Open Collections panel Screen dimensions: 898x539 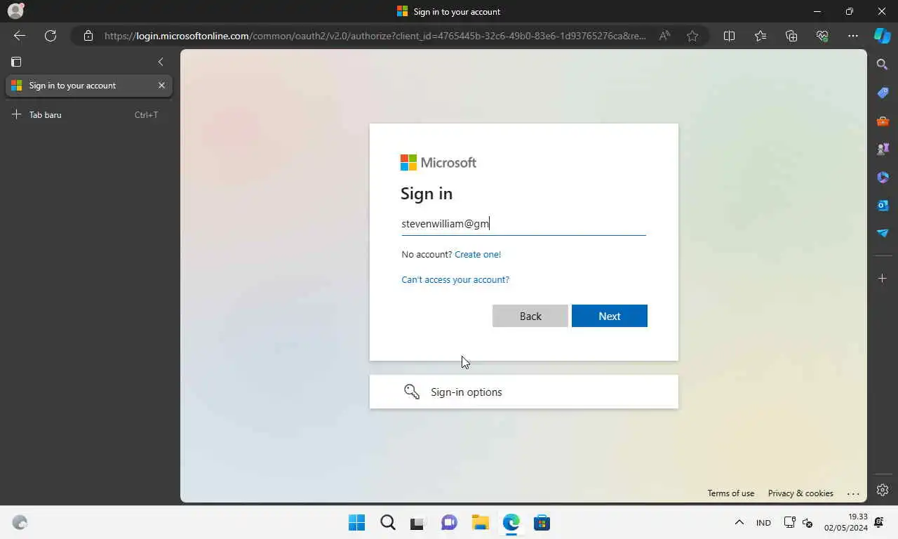point(791,36)
